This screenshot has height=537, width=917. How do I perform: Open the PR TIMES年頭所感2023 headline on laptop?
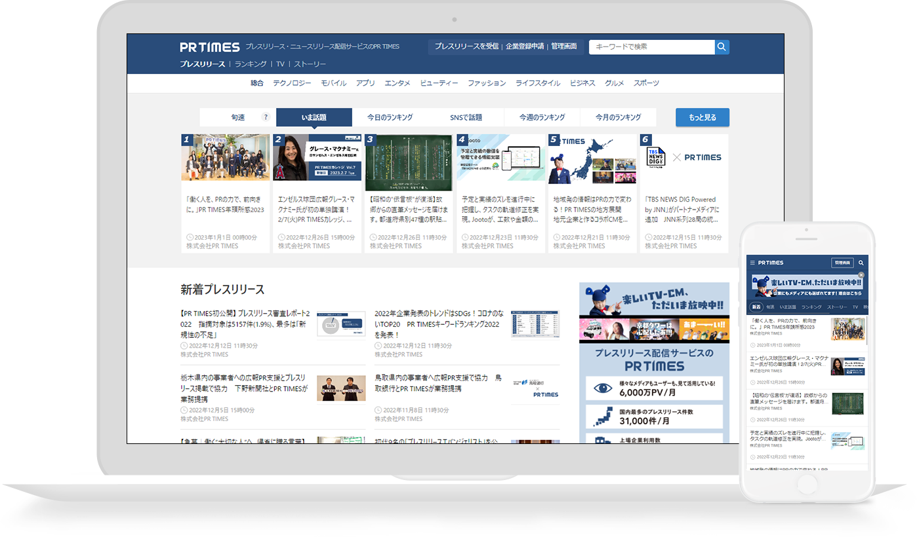[225, 204]
